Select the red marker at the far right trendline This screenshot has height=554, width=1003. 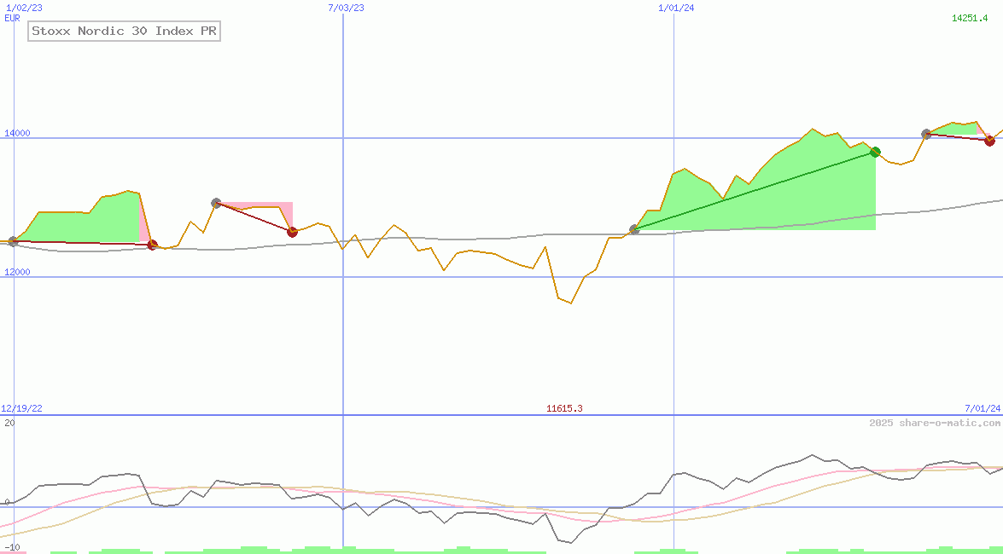[988, 141]
